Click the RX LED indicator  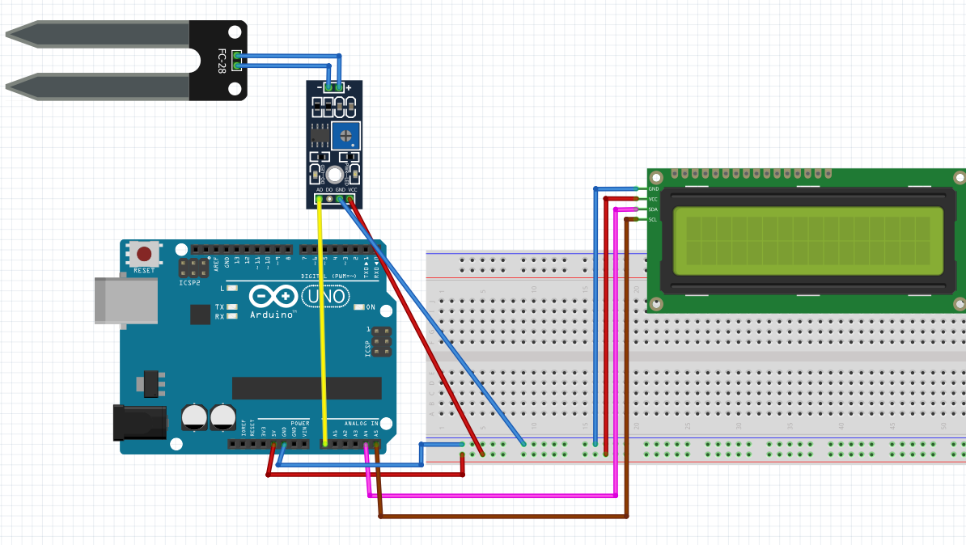tap(232, 316)
